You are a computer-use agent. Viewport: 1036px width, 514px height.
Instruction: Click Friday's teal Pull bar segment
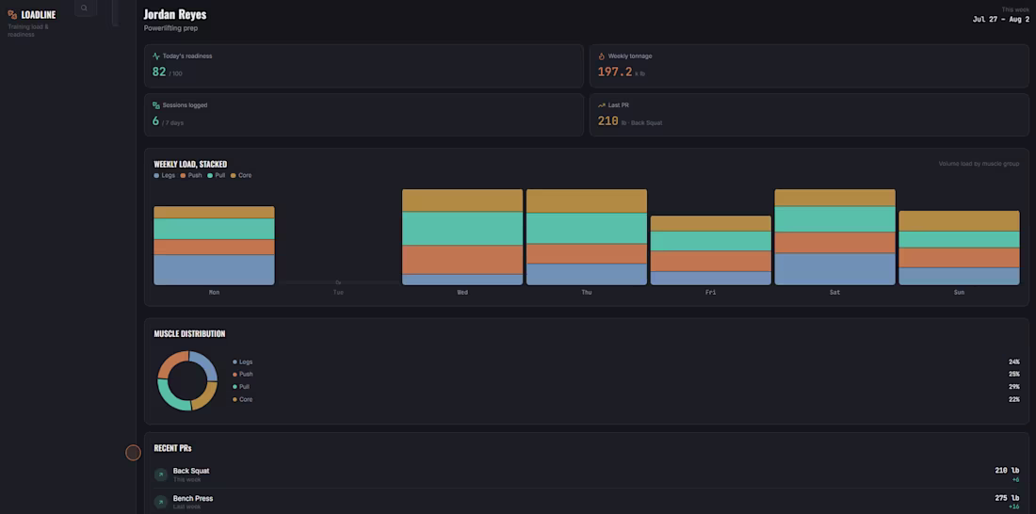tap(711, 241)
